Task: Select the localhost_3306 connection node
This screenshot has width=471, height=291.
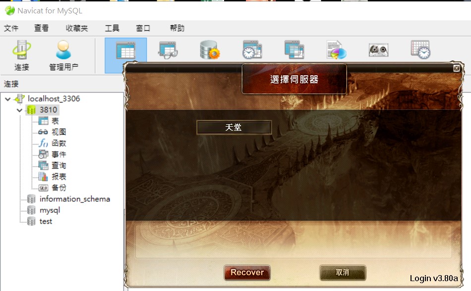Action: tap(54, 98)
